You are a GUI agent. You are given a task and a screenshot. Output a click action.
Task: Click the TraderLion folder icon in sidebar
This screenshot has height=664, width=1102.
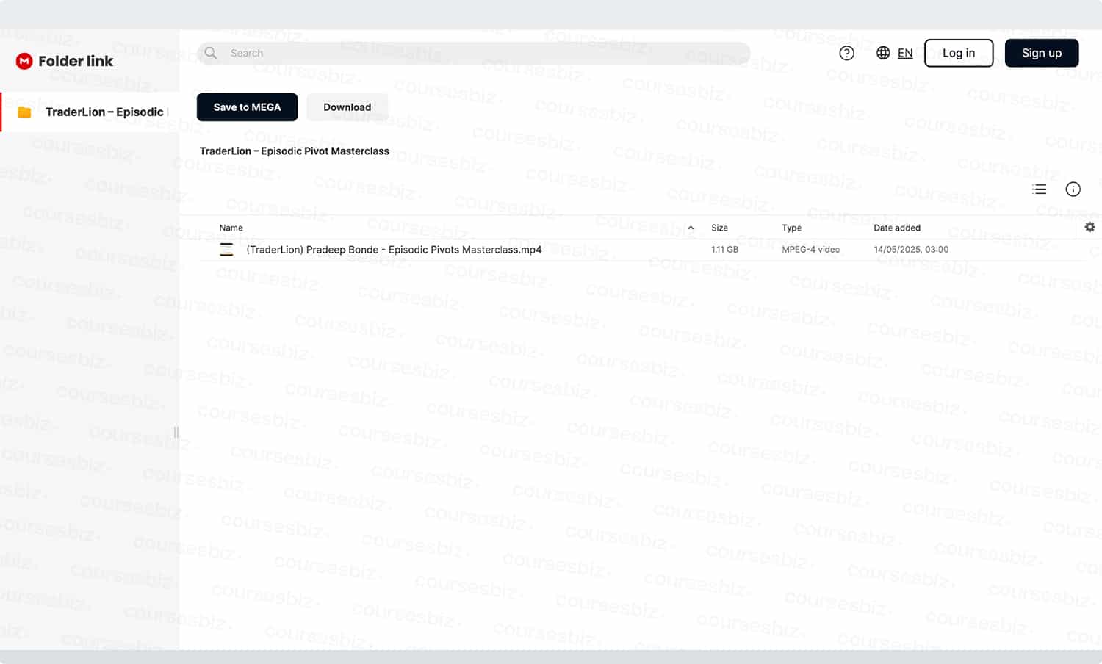(24, 112)
